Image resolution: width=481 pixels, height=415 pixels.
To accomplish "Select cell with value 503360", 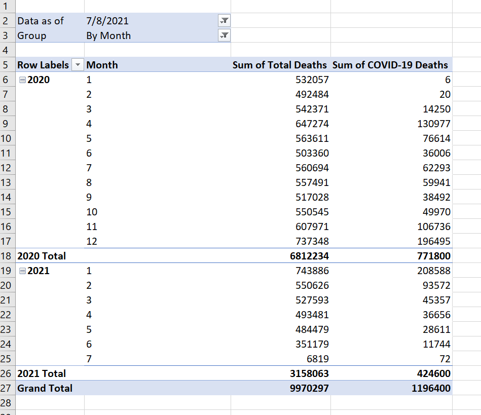I will tap(281, 154).
